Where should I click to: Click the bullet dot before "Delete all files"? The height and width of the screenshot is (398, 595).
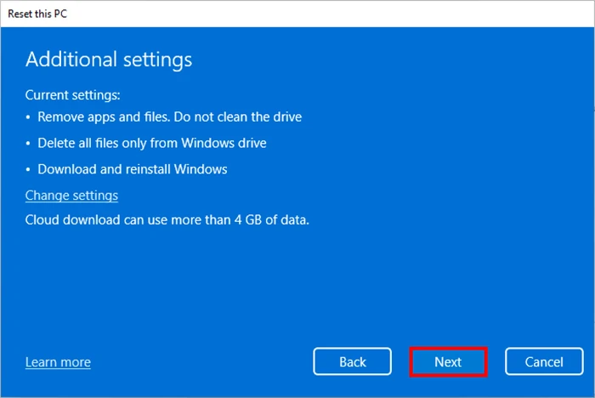click(x=28, y=144)
